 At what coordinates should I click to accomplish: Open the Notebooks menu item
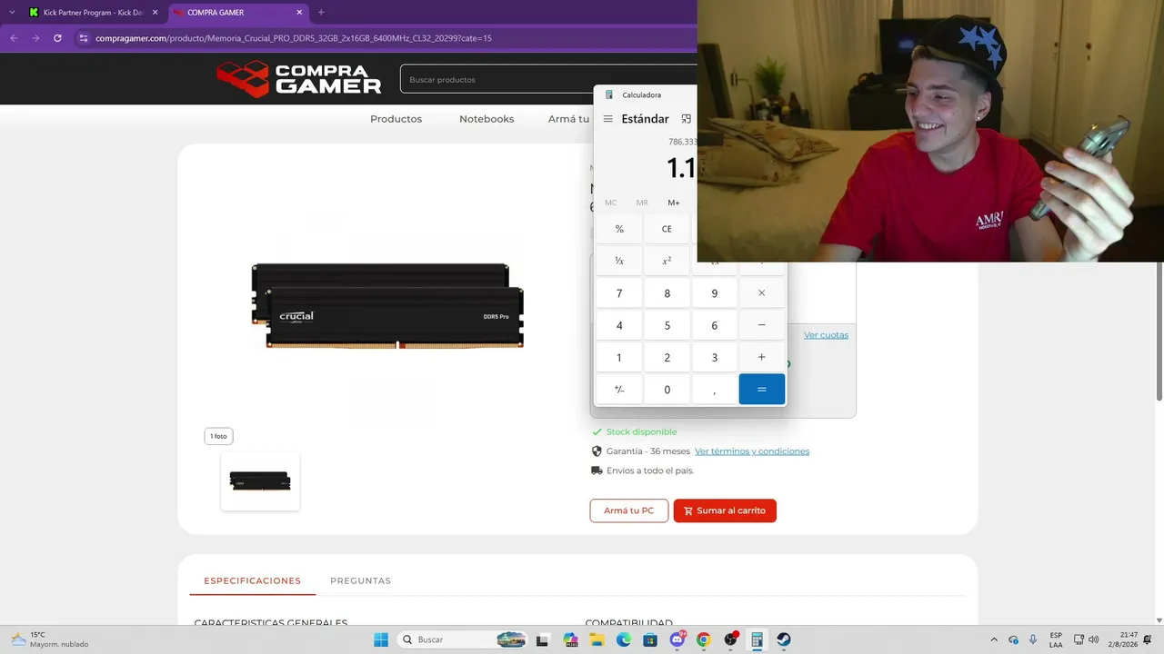(487, 119)
